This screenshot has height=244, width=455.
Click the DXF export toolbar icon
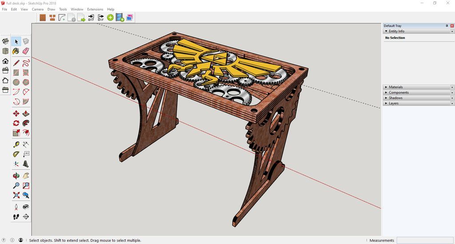[101, 18]
